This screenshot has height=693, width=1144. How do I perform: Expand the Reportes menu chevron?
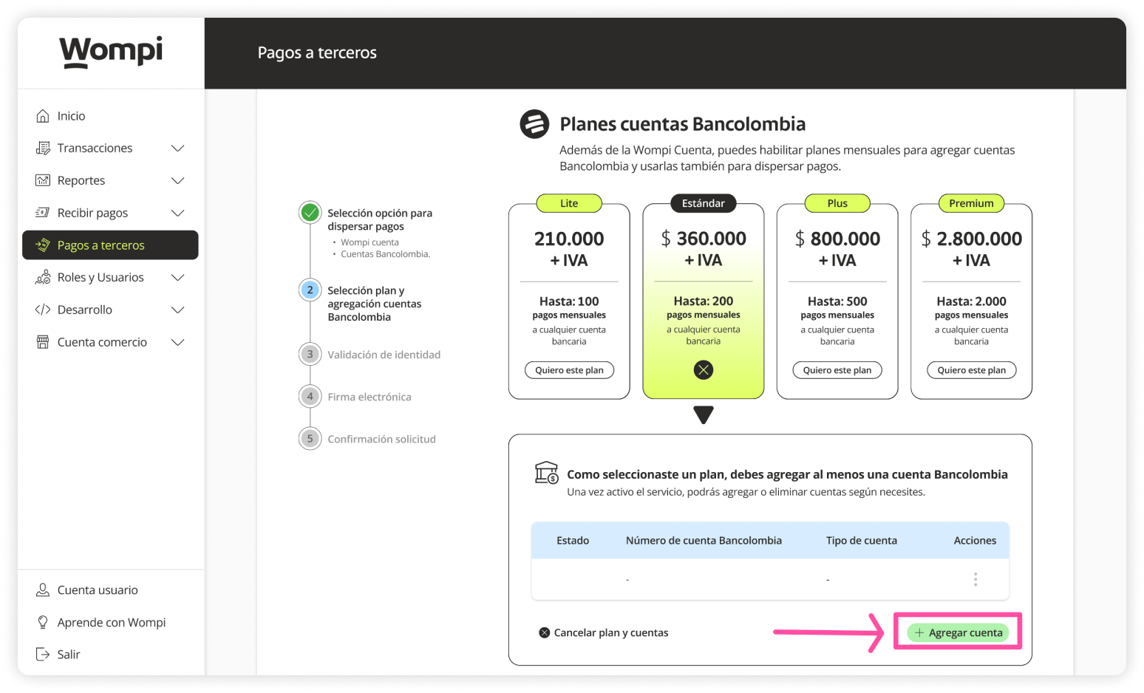177,181
